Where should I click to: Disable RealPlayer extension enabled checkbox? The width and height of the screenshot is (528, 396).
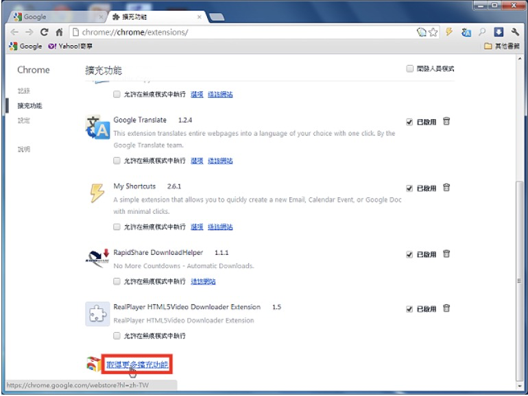coord(409,309)
